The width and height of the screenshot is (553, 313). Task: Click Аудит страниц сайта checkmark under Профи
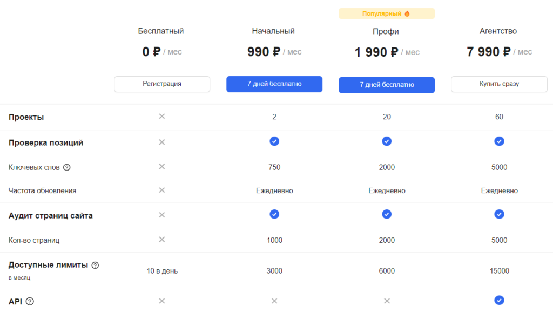[x=387, y=214]
